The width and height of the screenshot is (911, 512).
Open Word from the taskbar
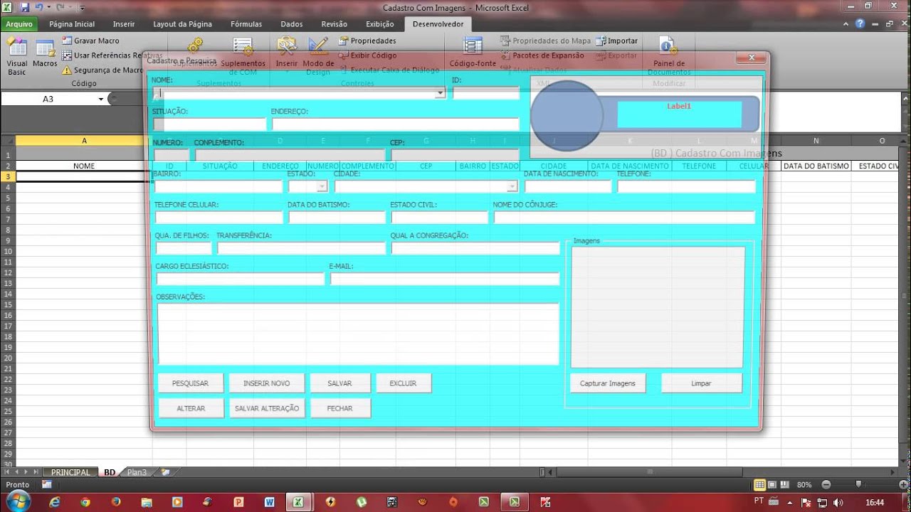pyautogui.click(x=269, y=501)
